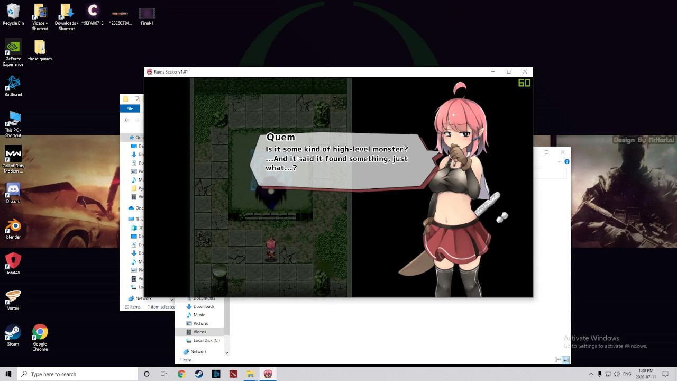This screenshot has height=381, width=677.
Task: Show hidden system tray icons
Action: click(591, 374)
